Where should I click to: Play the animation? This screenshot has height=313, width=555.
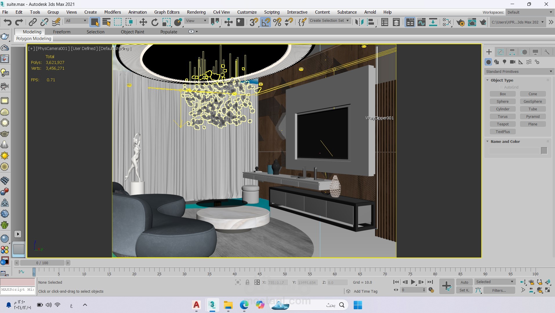click(x=413, y=282)
